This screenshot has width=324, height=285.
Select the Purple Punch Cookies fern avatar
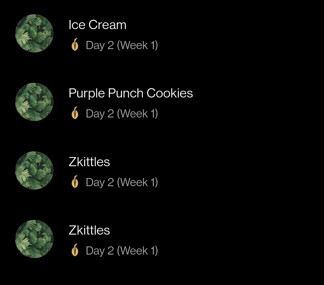[34, 102]
